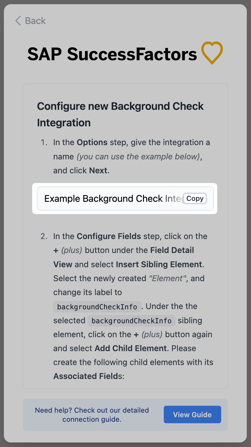The image size is (251, 447).
Task: Click the bold Configure Fields text
Action: [x=109, y=236]
